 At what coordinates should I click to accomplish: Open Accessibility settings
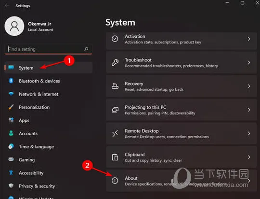[31, 173]
